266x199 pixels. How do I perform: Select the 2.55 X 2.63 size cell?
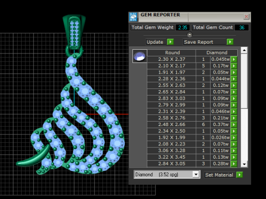click(x=171, y=85)
